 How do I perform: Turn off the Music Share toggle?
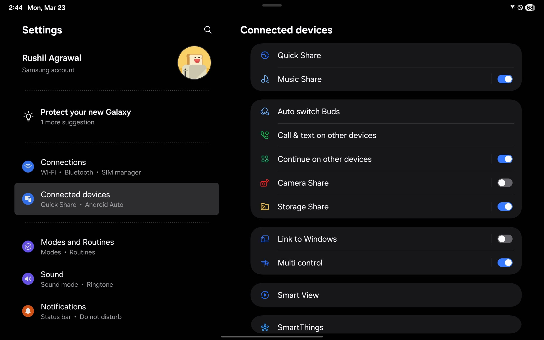[505, 79]
